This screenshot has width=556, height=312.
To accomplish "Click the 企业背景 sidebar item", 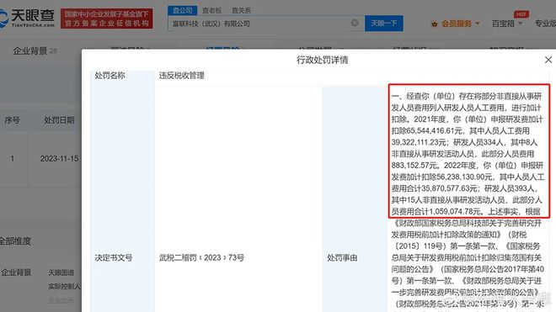I will pos(16,272).
